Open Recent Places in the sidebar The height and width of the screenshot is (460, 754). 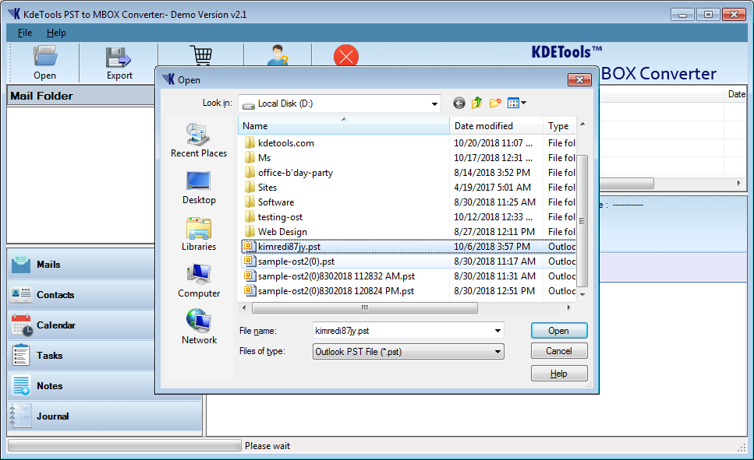pyautogui.click(x=199, y=140)
